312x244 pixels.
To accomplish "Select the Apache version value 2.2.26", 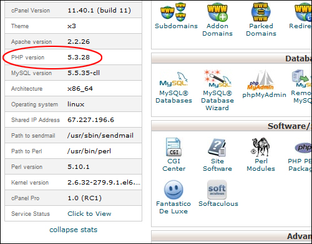I will pyautogui.click(x=79, y=42).
